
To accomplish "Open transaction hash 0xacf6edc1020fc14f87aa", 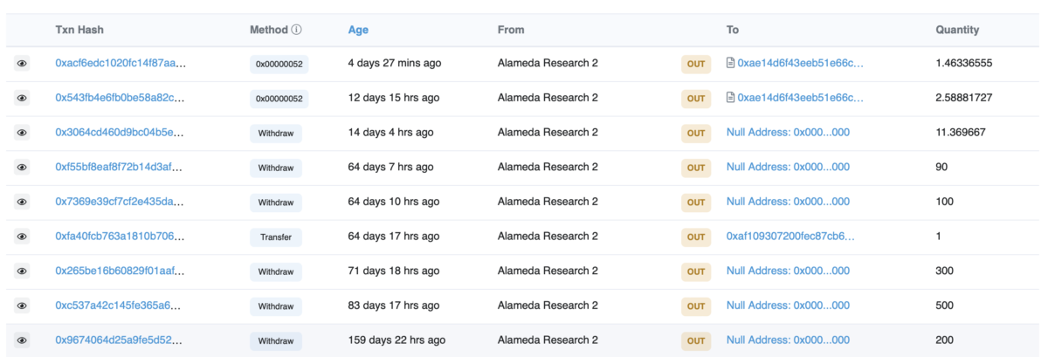I will pyautogui.click(x=121, y=63).
